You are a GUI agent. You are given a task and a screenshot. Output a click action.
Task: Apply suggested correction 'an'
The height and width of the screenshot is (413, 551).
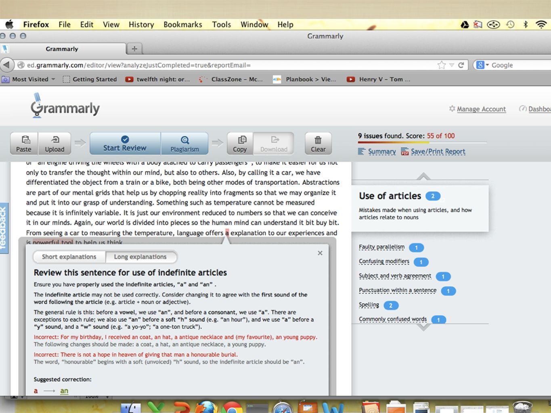(64, 391)
